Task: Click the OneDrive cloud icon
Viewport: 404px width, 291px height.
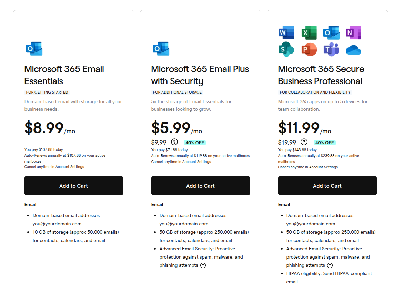Action: pos(353,50)
